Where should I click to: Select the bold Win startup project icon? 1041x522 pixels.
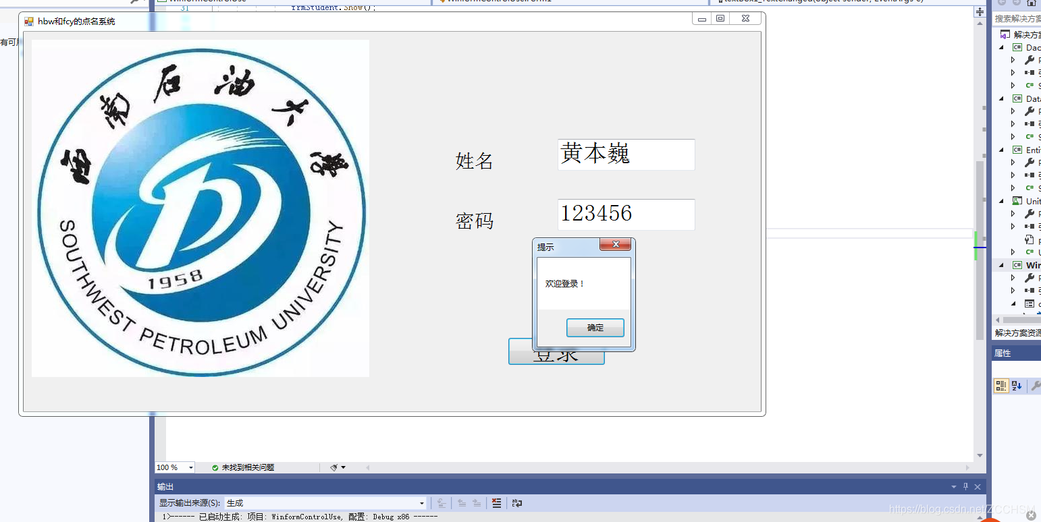tap(1017, 266)
